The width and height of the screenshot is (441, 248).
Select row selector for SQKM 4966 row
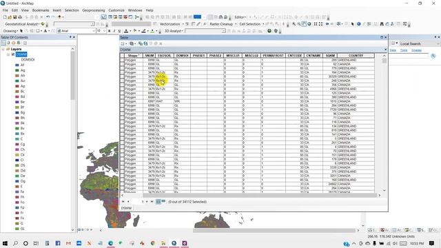click(x=122, y=89)
